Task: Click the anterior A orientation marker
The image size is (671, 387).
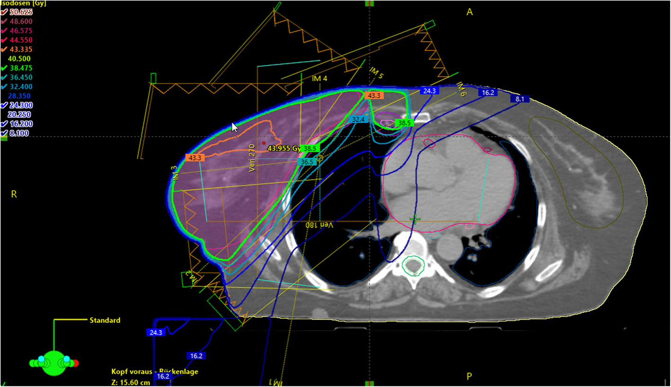Action: pos(469,12)
